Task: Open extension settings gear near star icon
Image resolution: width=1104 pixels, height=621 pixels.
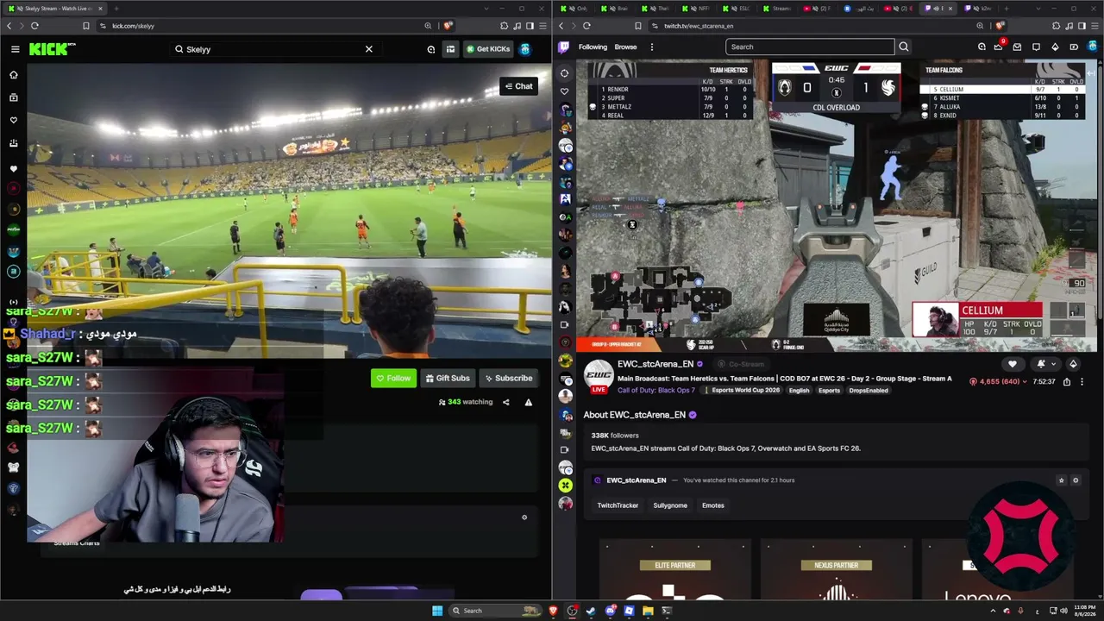Action: [x=1076, y=480]
